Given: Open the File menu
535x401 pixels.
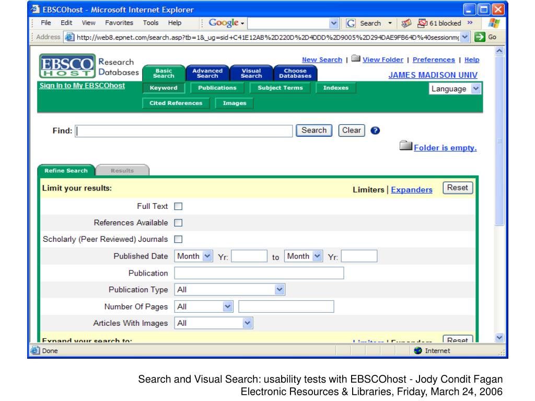Looking at the screenshot, I should tap(46, 23).
